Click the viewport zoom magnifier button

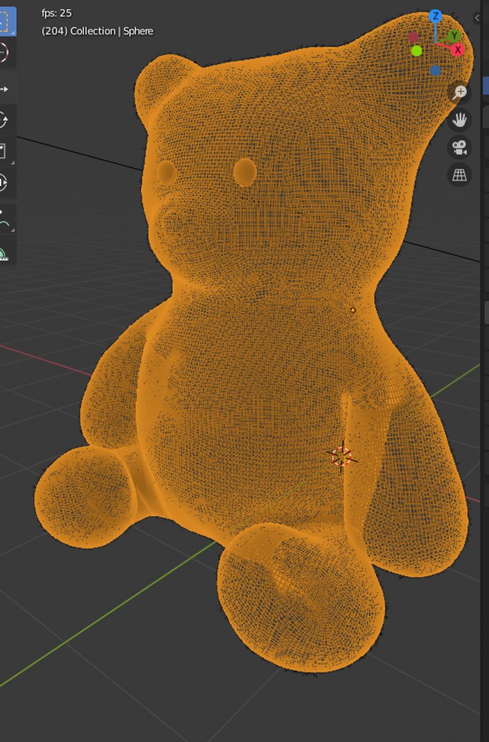(x=459, y=92)
